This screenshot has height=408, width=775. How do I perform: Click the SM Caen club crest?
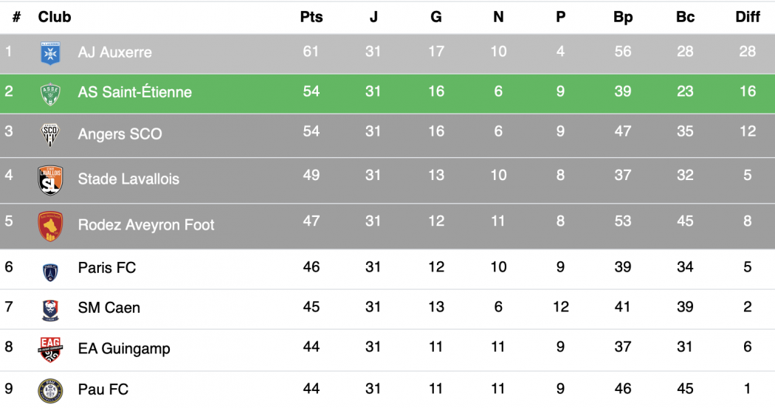[x=50, y=308]
